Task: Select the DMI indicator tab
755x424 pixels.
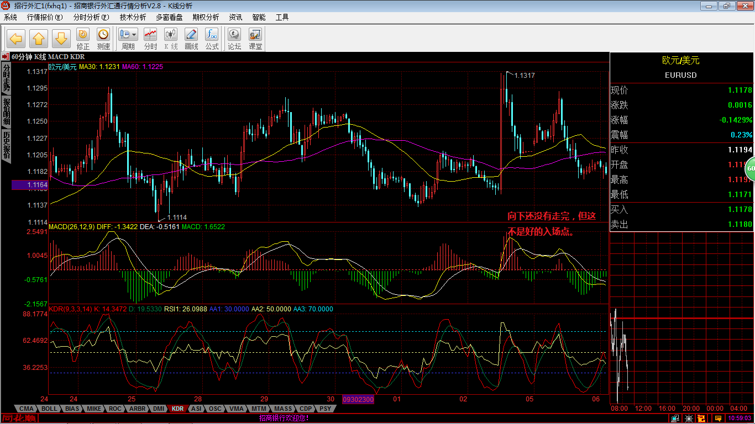Action: click(x=159, y=409)
